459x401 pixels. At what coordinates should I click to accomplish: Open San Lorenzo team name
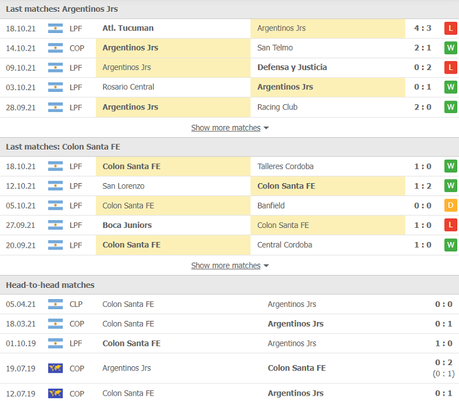[x=123, y=186]
